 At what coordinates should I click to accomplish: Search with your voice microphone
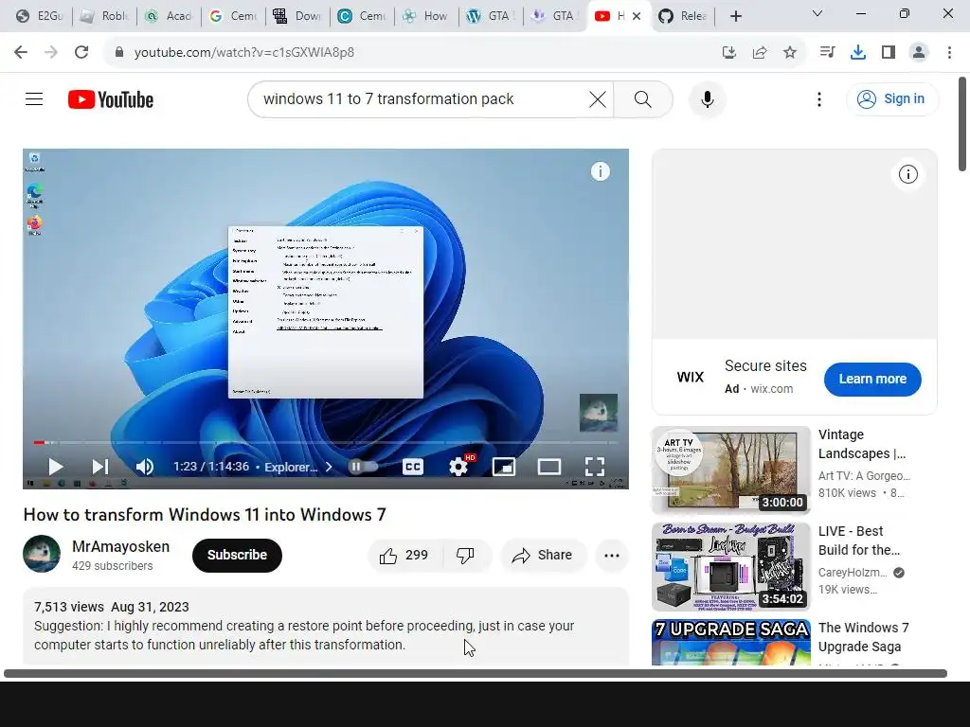point(708,98)
